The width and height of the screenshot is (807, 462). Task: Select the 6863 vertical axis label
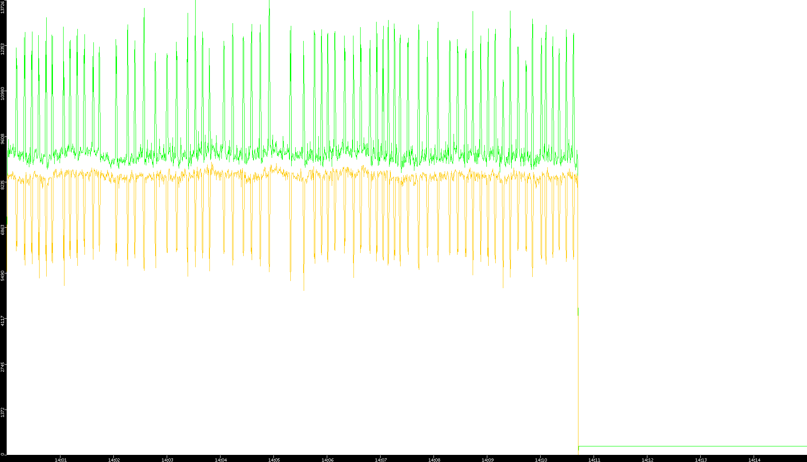click(x=3, y=230)
